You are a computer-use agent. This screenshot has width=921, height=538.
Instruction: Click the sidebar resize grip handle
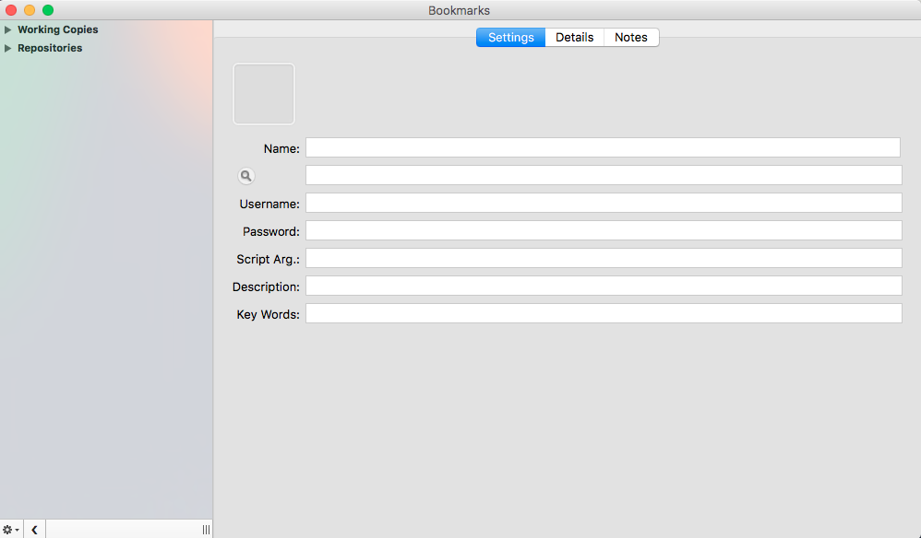[206, 530]
